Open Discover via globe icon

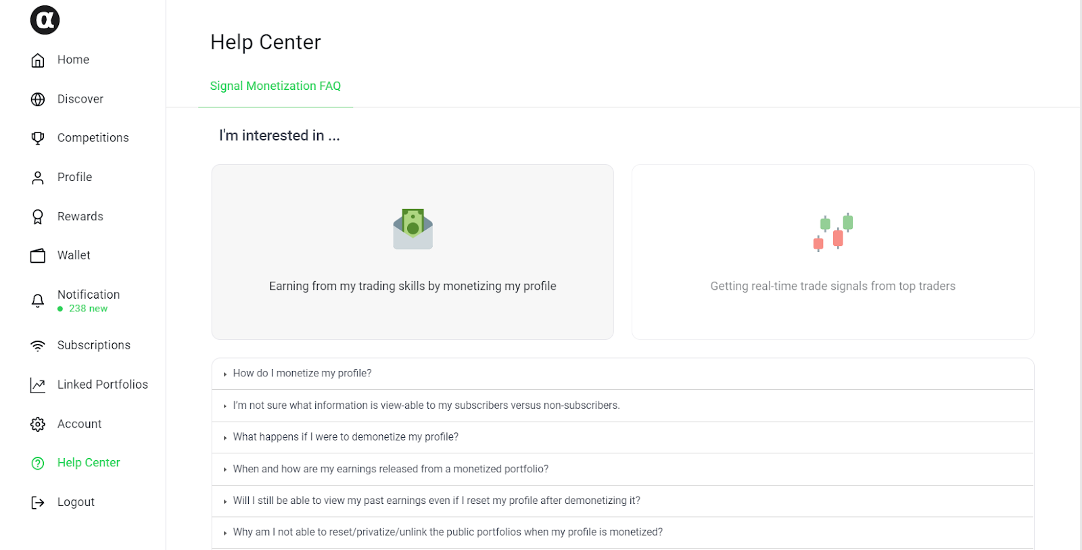[x=38, y=99]
